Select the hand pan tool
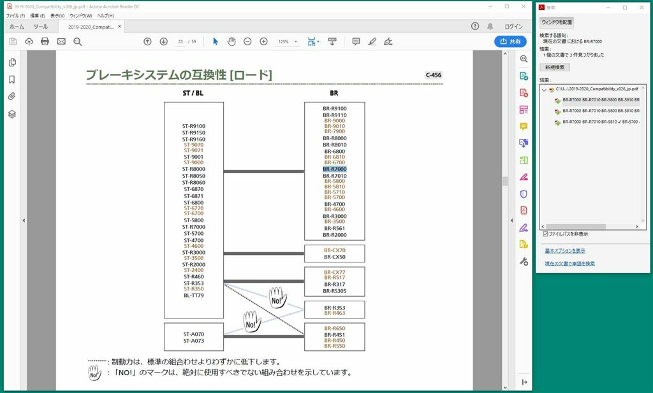Image resolution: width=653 pixels, height=393 pixels. (231, 41)
